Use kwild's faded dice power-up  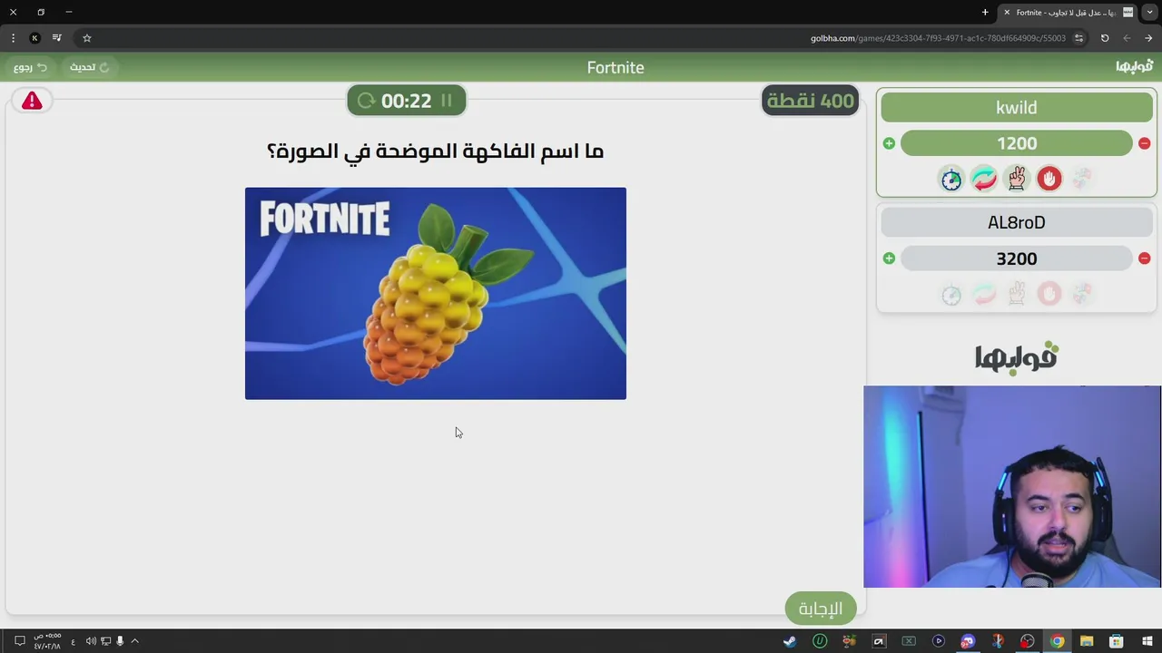coord(1082,179)
